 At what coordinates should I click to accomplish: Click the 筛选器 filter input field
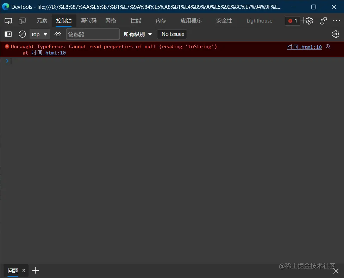coord(93,34)
